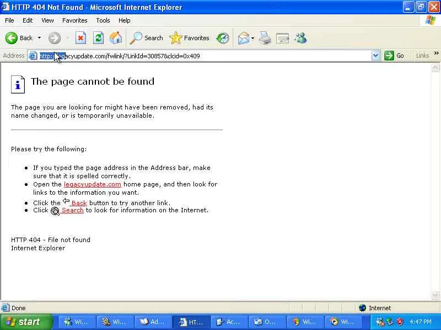Switch to the media player 'Wi...' taskbar button

click(343, 322)
